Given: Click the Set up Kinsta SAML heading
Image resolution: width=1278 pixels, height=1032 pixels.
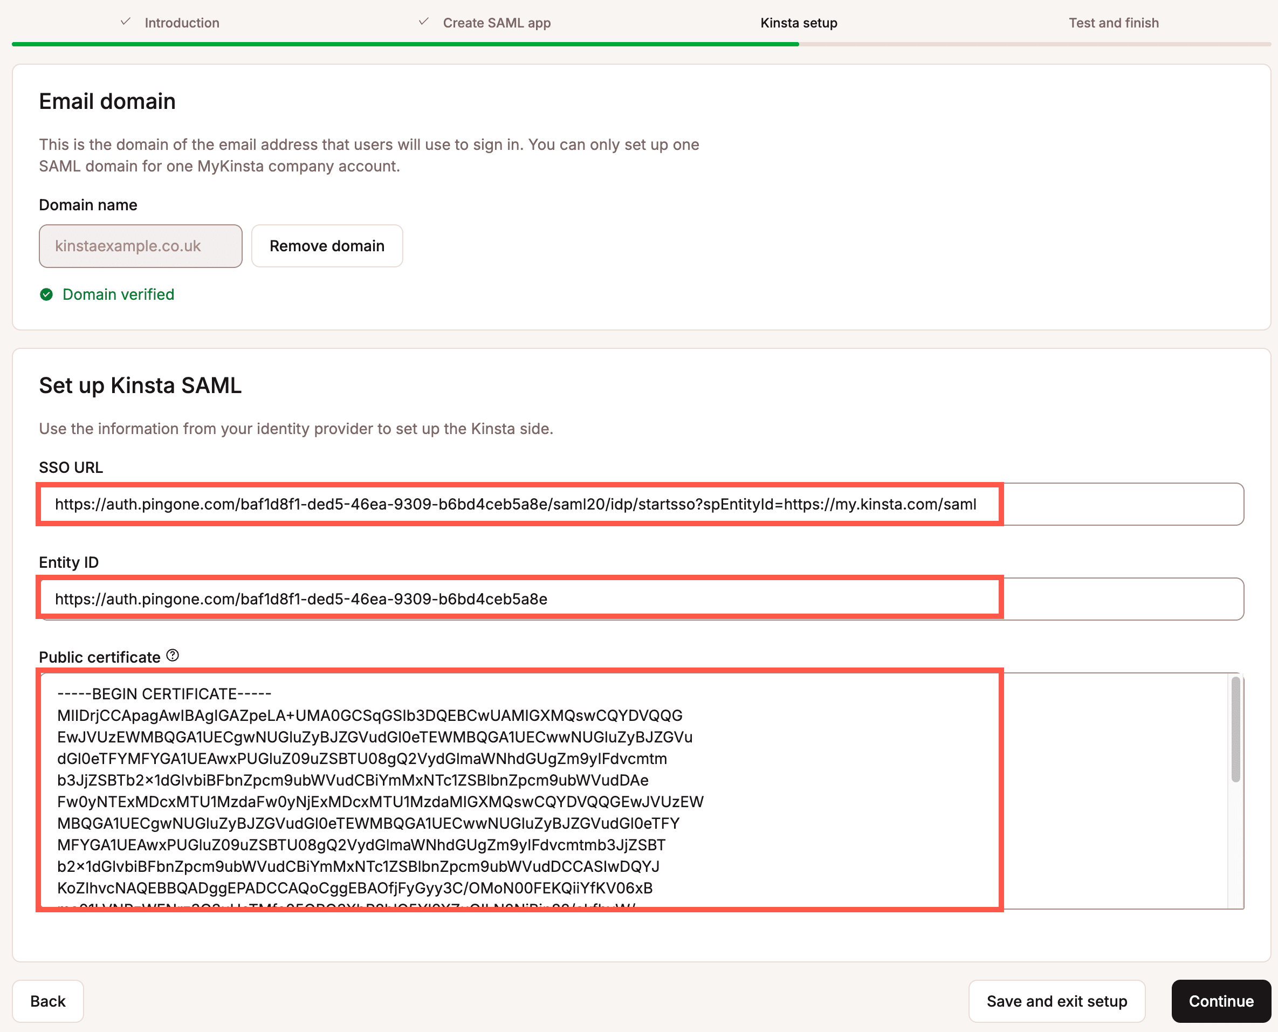Looking at the screenshot, I should point(140,385).
